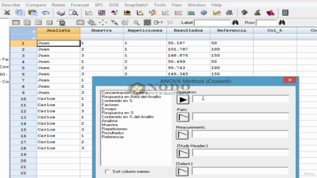Click the Analista column header
This screenshot has width=317, height=178.
coord(58,30)
